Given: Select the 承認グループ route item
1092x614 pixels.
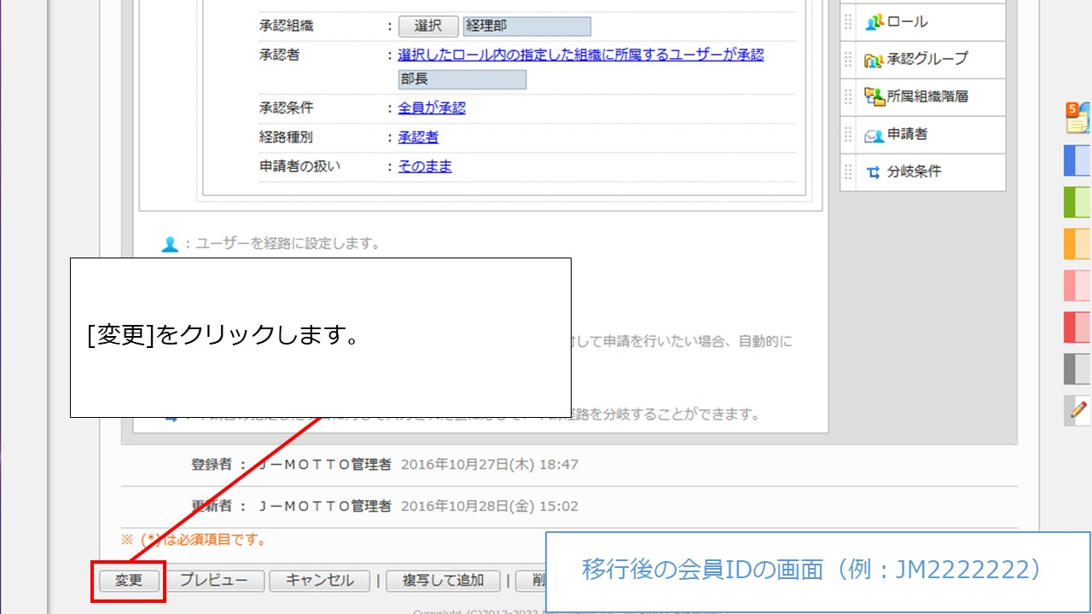Looking at the screenshot, I should [926, 60].
